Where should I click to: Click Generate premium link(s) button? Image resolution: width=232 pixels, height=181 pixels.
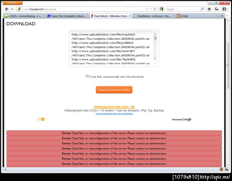[114, 90]
